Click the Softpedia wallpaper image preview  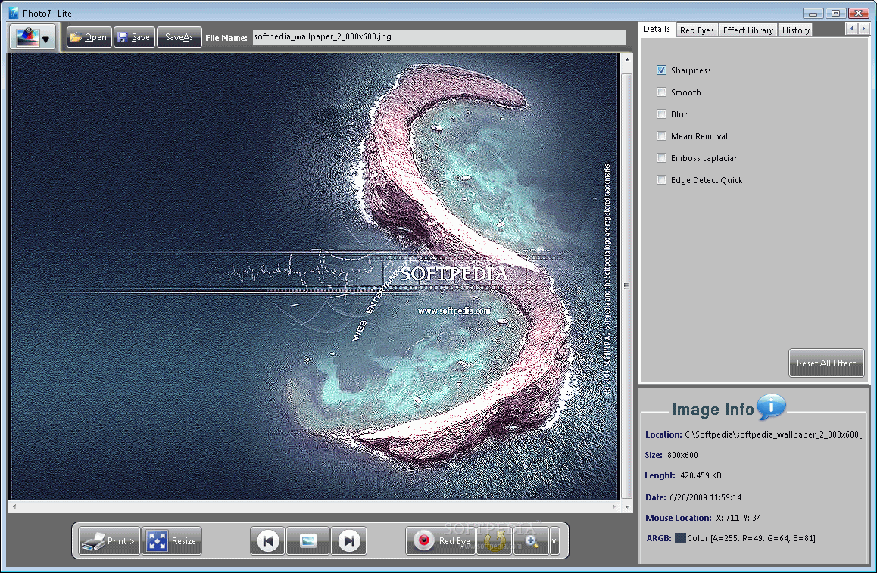click(x=314, y=277)
